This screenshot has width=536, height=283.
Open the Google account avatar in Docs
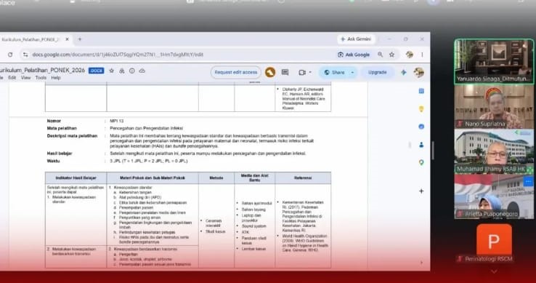tap(419, 72)
